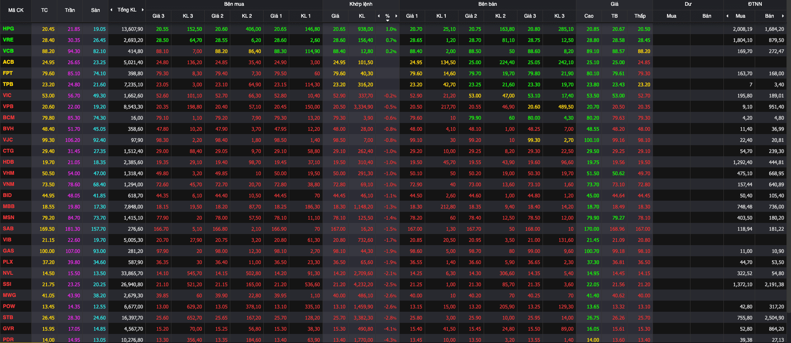791x343 pixels.
Task: Click the TB average price header
Action: pyautogui.click(x=615, y=16)
